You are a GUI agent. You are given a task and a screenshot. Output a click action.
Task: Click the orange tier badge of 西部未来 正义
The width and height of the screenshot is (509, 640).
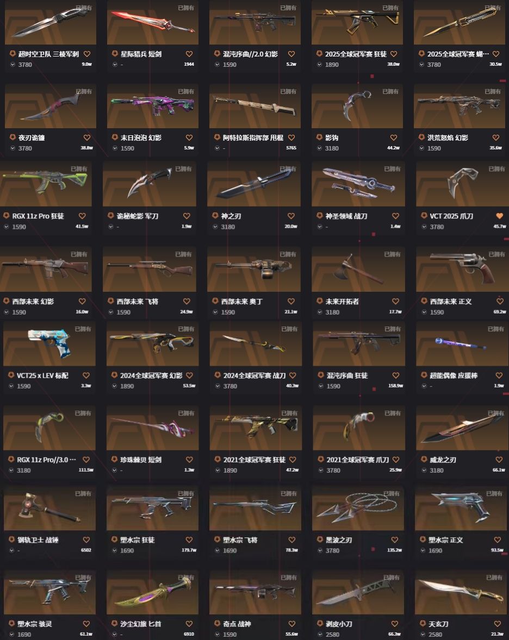click(424, 301)
